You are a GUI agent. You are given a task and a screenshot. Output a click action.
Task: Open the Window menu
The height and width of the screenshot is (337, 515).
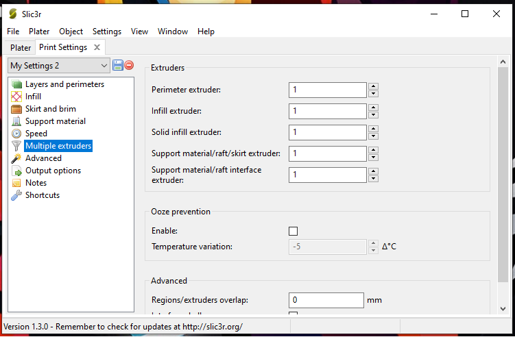173,32
